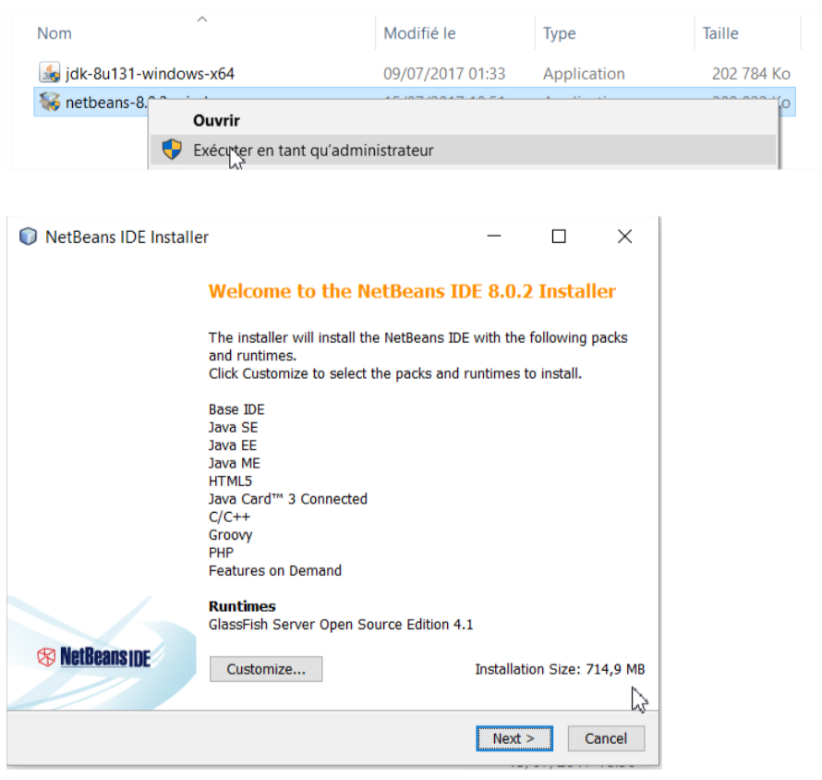Cancel the NetBeans installation
Image resolution: width=822 pixels, height=780 pixels.
606,738
